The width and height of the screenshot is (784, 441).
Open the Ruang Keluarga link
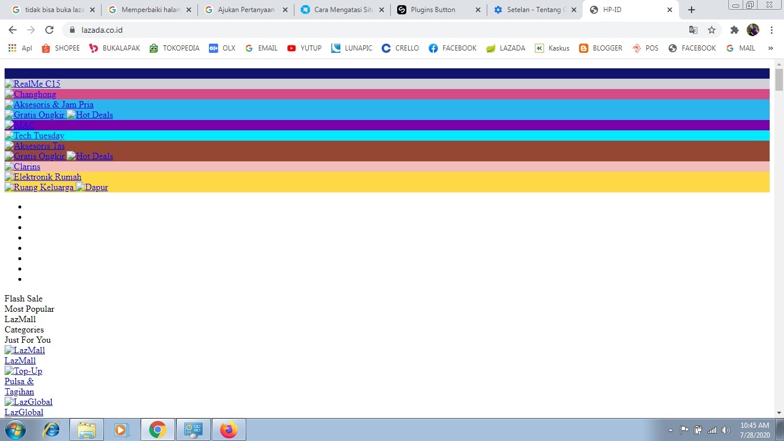point(39,187)
